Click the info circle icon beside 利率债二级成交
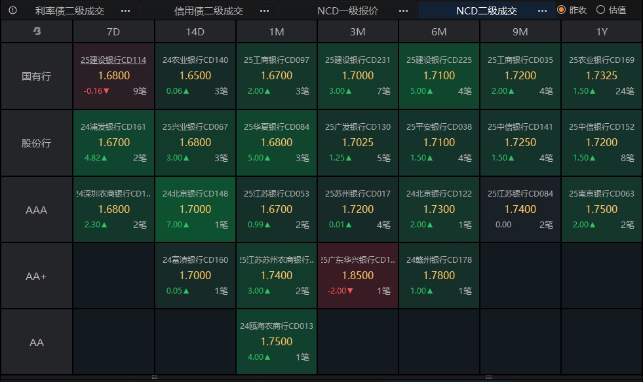Image resolution: width=643 pixels, height=382 pixels. pyautogui.click(x=12, y=10)
